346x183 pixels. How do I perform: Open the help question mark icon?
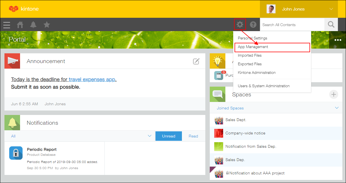click(x=253, y=25)
